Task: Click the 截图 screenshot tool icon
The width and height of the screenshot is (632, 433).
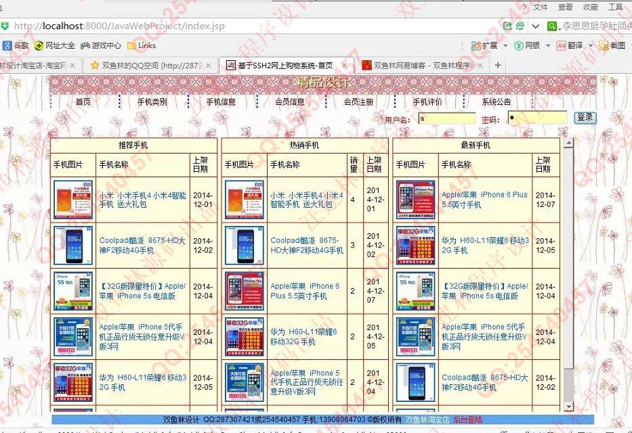Action: tap(604, 45)
